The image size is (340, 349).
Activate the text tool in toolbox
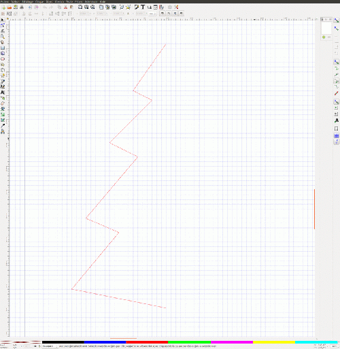[3, 93]
